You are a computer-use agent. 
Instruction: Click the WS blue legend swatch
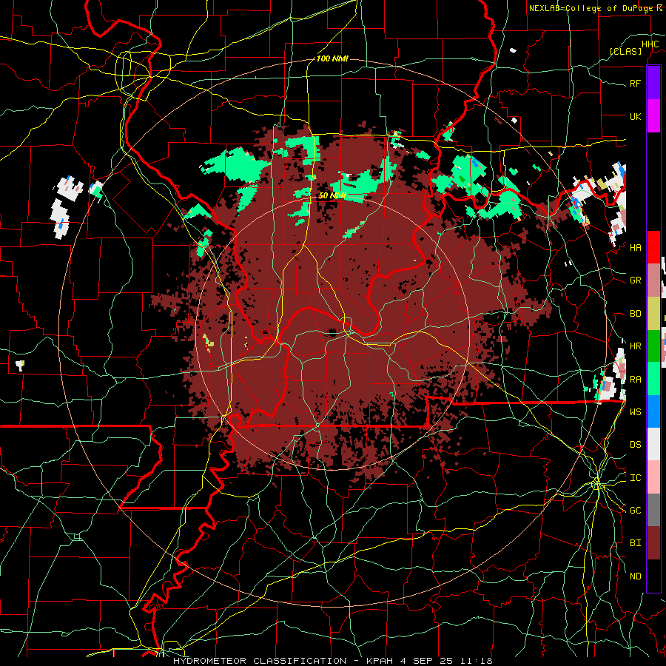point(653,411)
